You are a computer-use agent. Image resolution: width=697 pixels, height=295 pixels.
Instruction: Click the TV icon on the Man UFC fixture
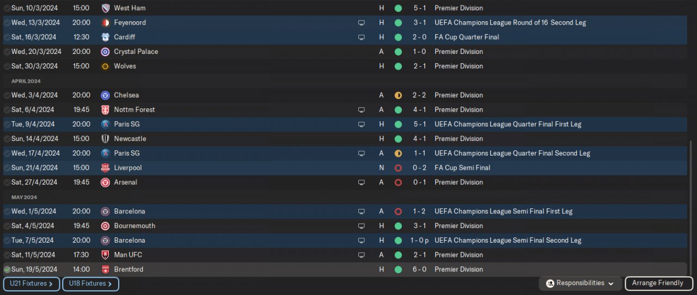pos(361,255)
